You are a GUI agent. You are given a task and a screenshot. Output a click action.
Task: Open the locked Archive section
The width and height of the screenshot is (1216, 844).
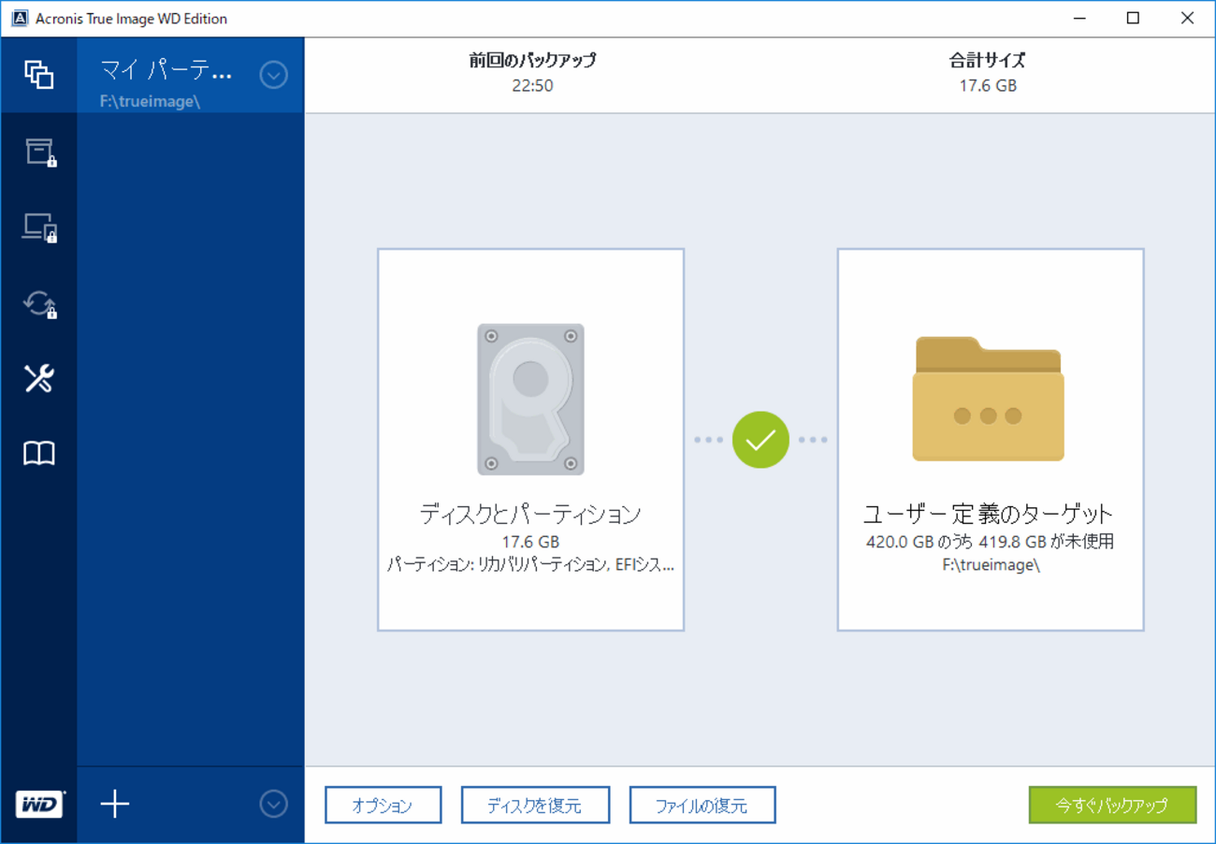pyautogui.click(x=38, y=152)
